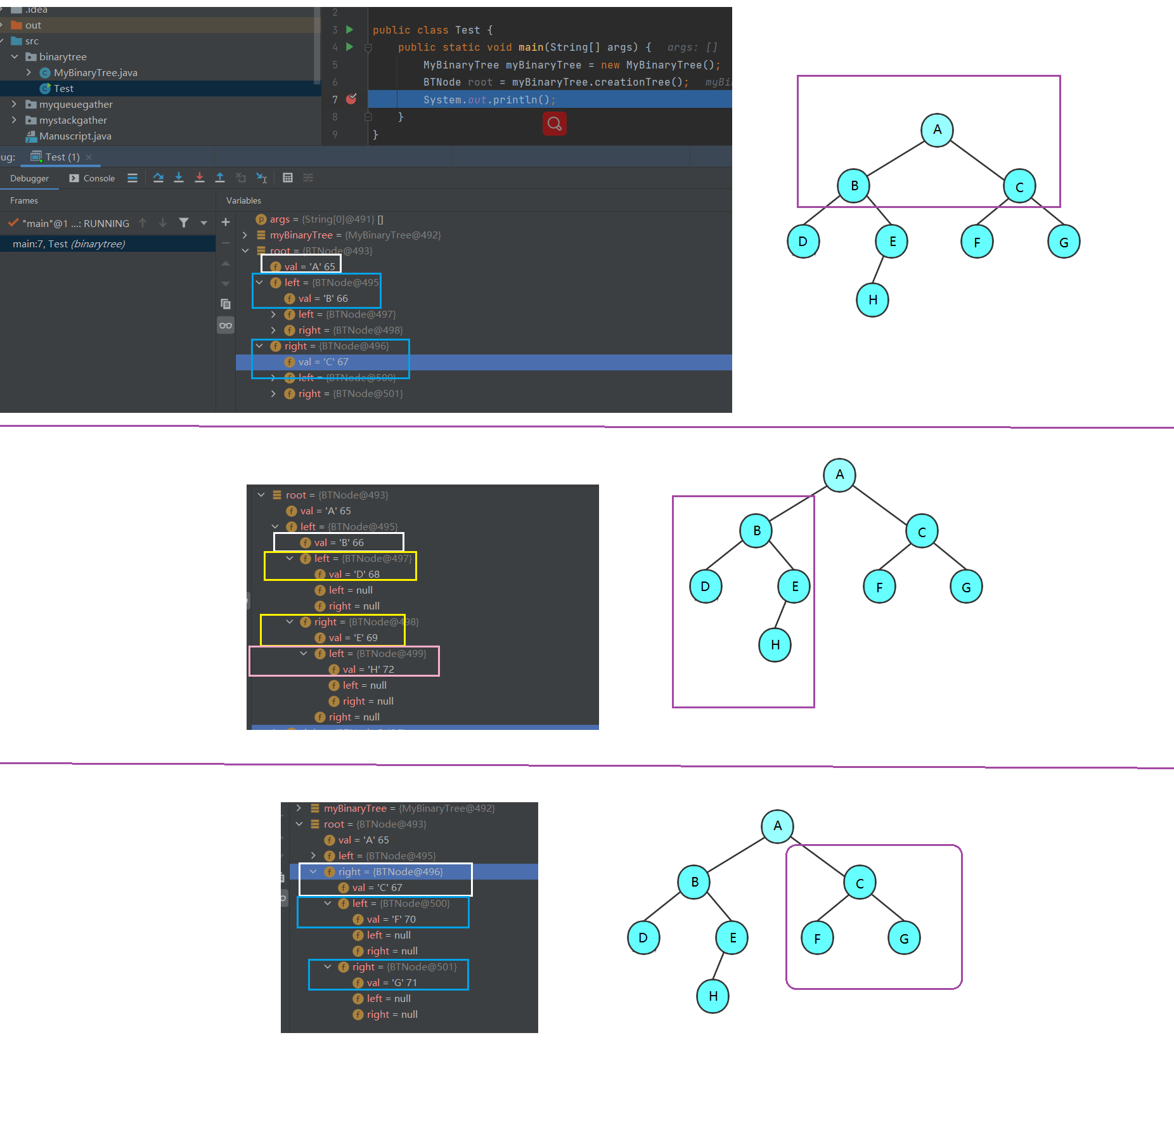Select the val = 'F' 70 row
Image resolution: width=1174 pixels, height=1125 pixels.
(391, 920)
